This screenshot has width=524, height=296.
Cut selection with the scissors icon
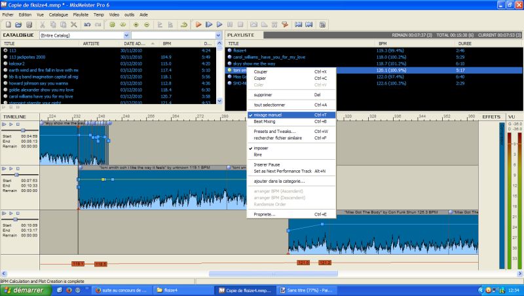click(x=43, y=25)
